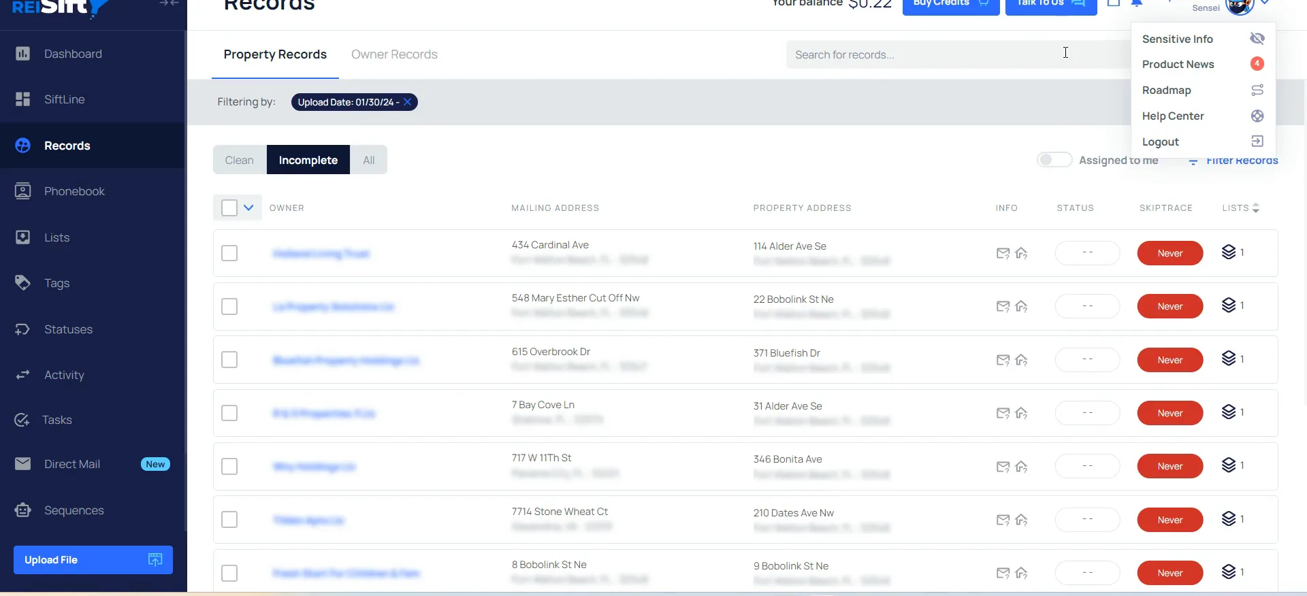Open Product News menu item
The height and width of the screenshot is (596, 1307).
pyautogui.click(x=1203, y=64)
